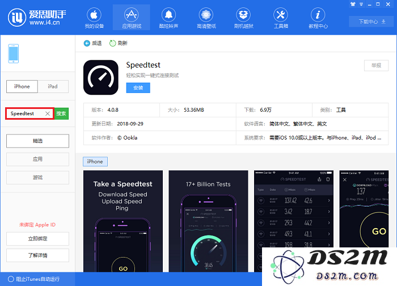The width and height of the screenshot is (397, 286).
Task: Select the iPhone screenshots tab
Action: click(95, 162)
